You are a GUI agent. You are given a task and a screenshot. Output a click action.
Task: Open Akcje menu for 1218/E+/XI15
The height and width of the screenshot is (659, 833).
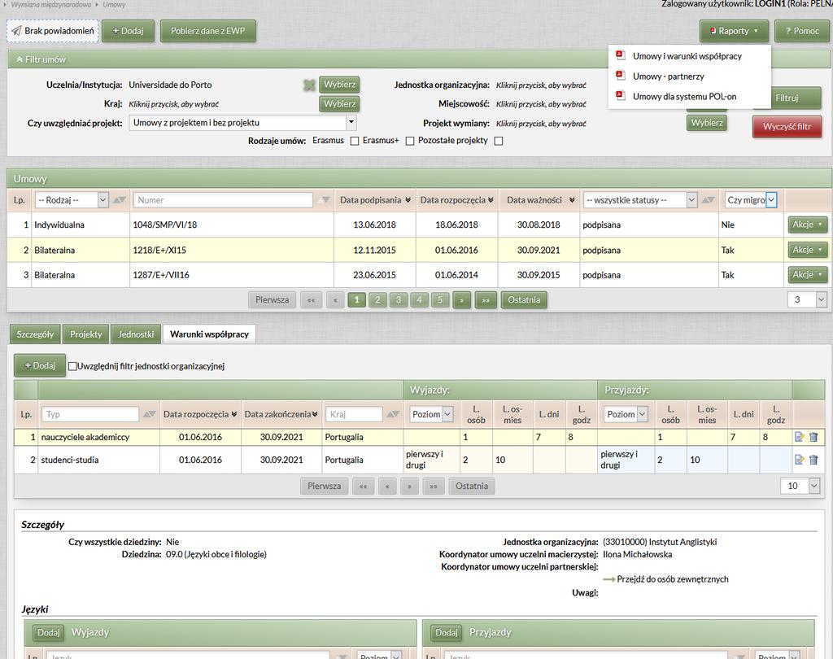807,250
